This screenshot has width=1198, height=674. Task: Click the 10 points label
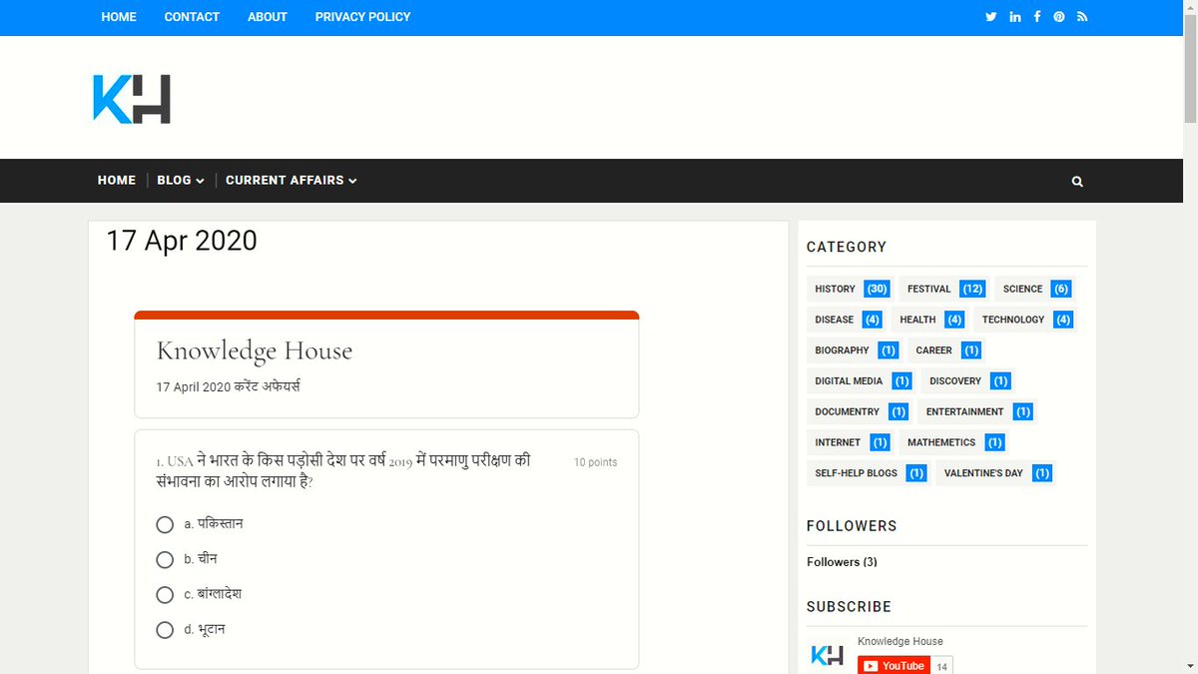[595, 462]
